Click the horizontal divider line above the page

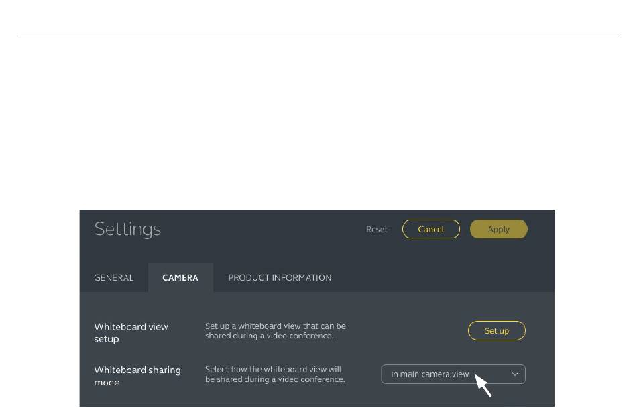318,33
